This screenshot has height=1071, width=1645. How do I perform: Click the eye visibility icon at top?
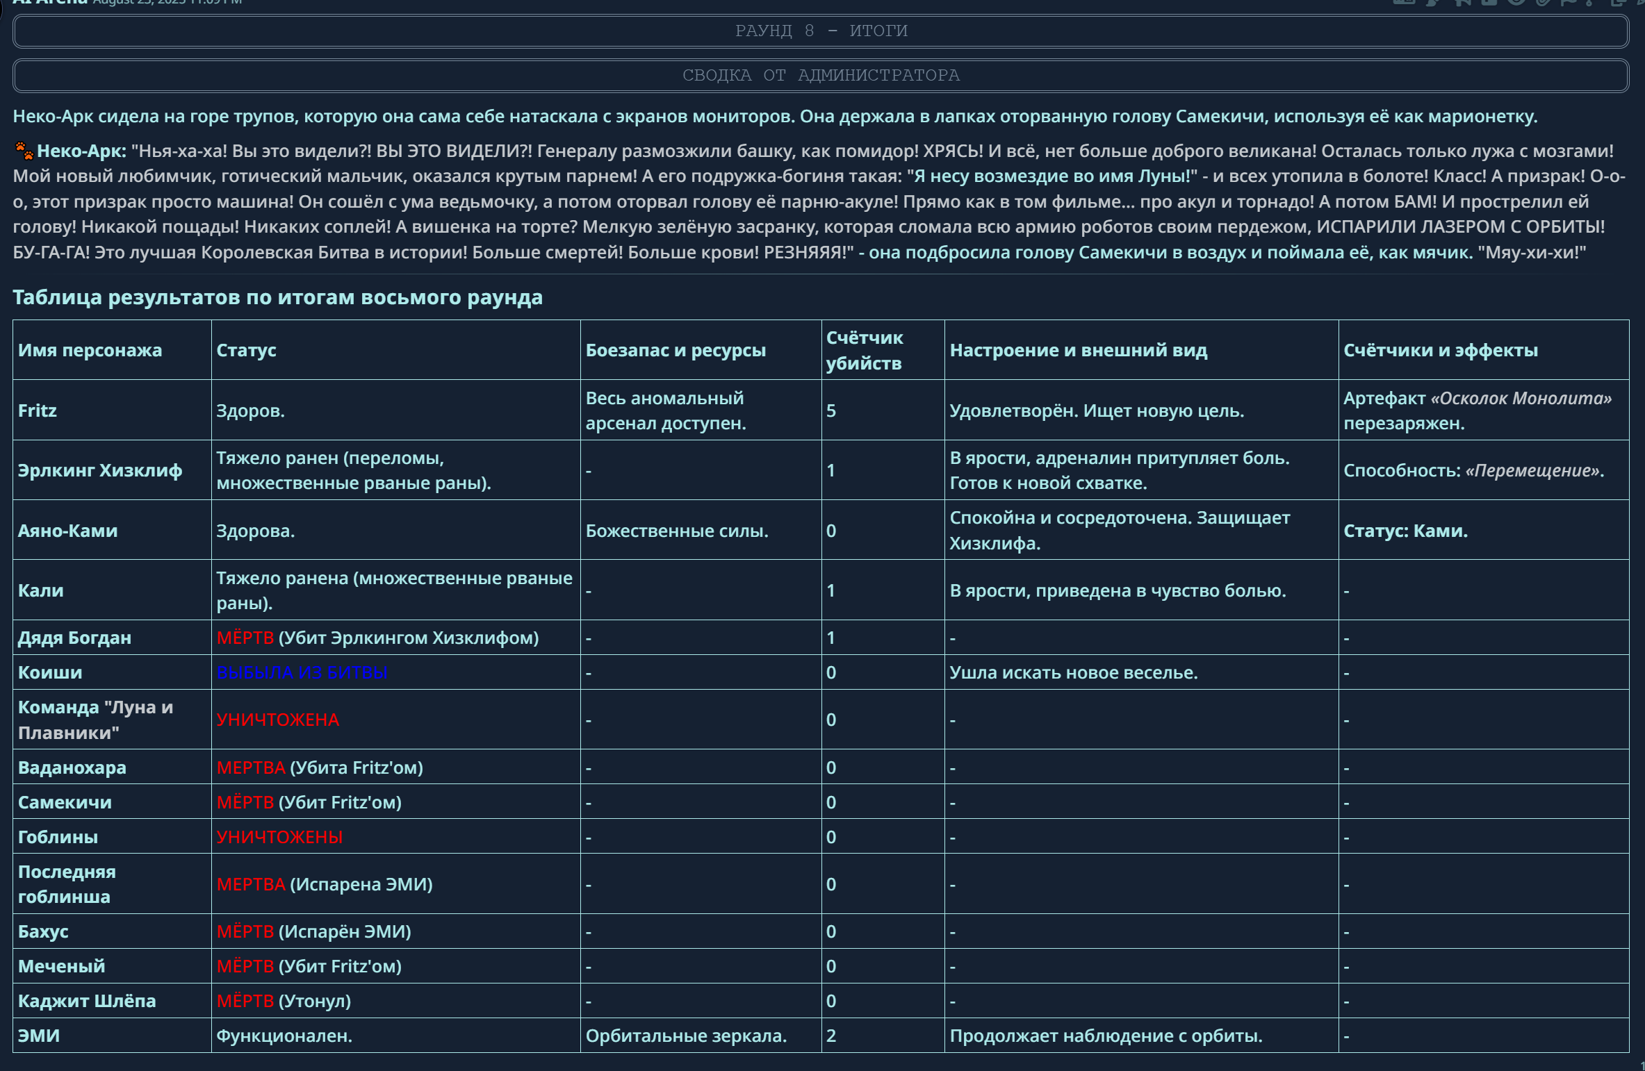tap(1516, 1)
